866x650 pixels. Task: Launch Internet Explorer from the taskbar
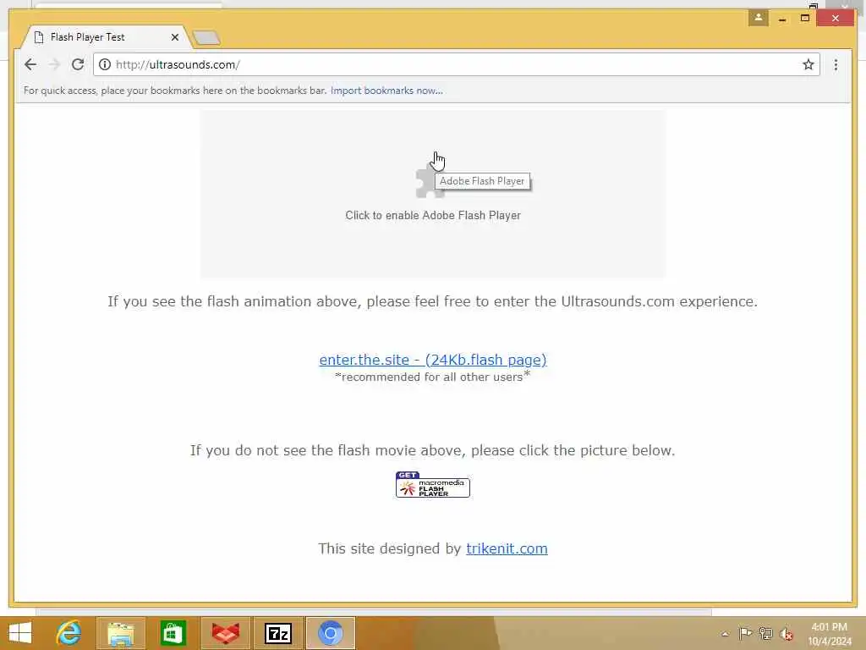click(69, 633)
